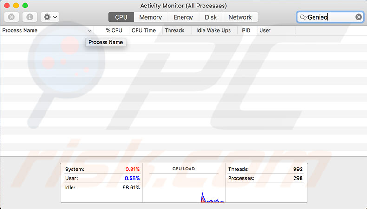Image resolution: width=367 pixels, height=209 pixels.
Task: Click the System 0.81% value
Action: pos(132,169)
